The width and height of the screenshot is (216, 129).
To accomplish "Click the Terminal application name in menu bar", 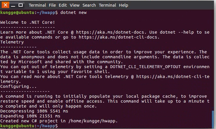I will (37, 5).
